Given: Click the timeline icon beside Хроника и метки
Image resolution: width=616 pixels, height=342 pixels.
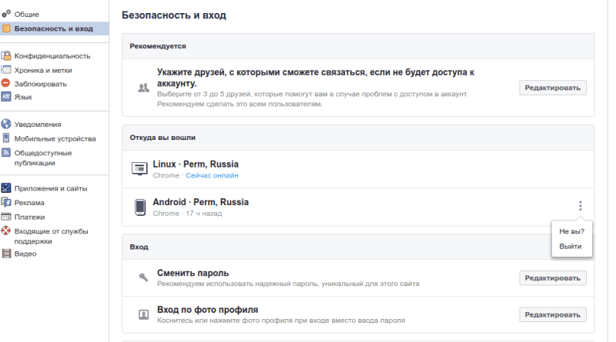Looking at the screenshot, I should point(6,70).
